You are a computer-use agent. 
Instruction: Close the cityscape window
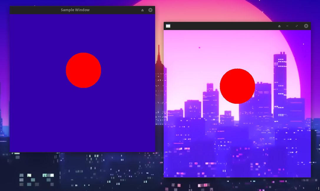coord(306,26)
